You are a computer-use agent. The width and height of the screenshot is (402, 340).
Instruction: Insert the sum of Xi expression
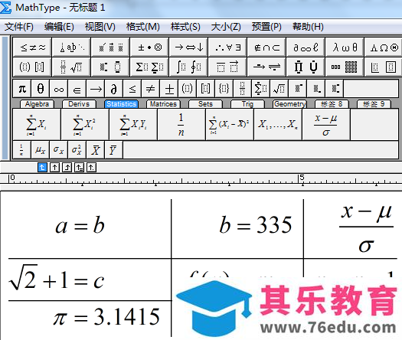[37, 124]
